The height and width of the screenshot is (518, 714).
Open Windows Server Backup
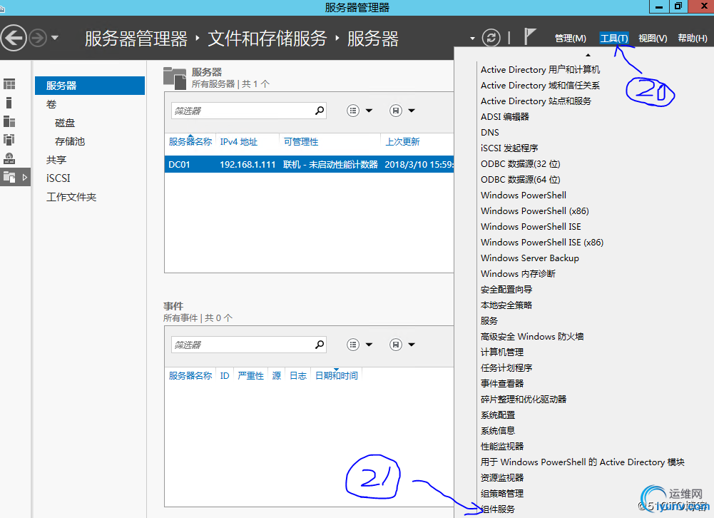[x=529, y=258]
